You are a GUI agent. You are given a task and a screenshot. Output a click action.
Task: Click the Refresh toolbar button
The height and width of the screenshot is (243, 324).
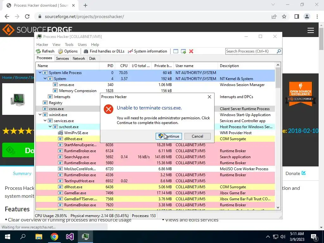tap(45, 51)
